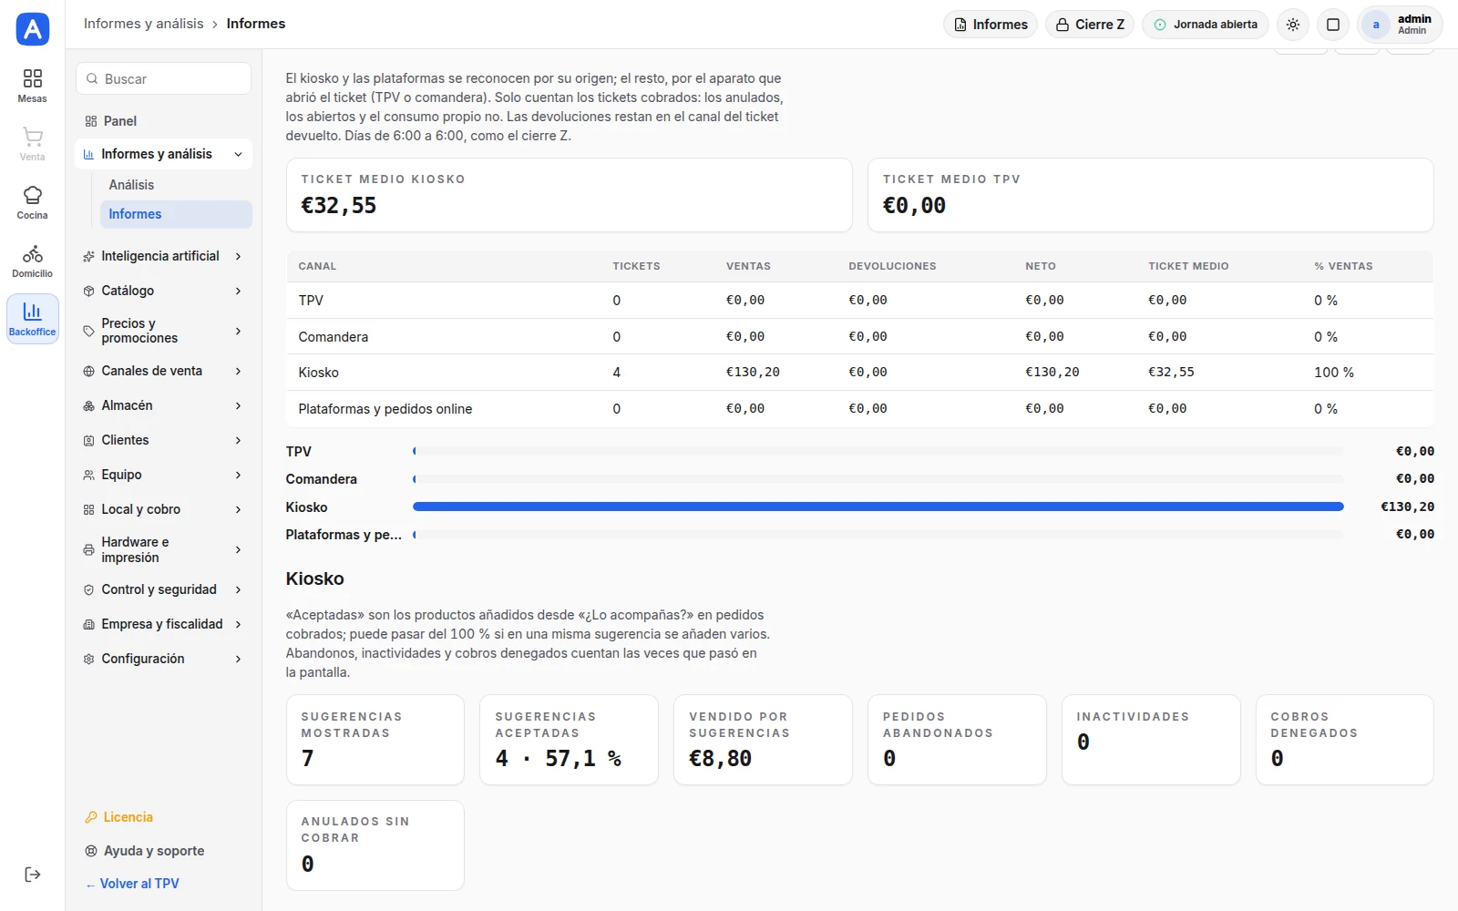Image resolution: width=1458 pixels, height=911 pixels.
Task: Click the Panel dashboard icon in sidebar
Action: point(90,121)
